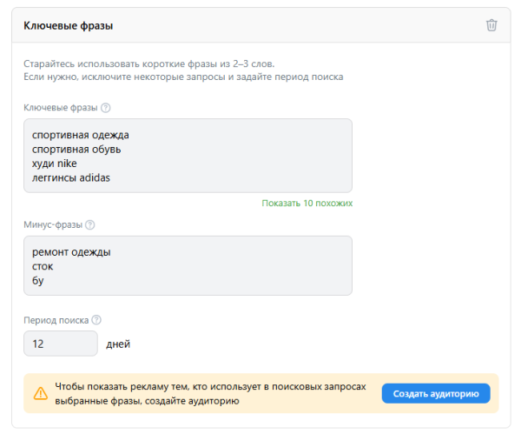Image resolution: width=521 pixels, height=434 pixels.
Task: Place cursor on the спортивная одежда line
Action: [x=80, y=135]
